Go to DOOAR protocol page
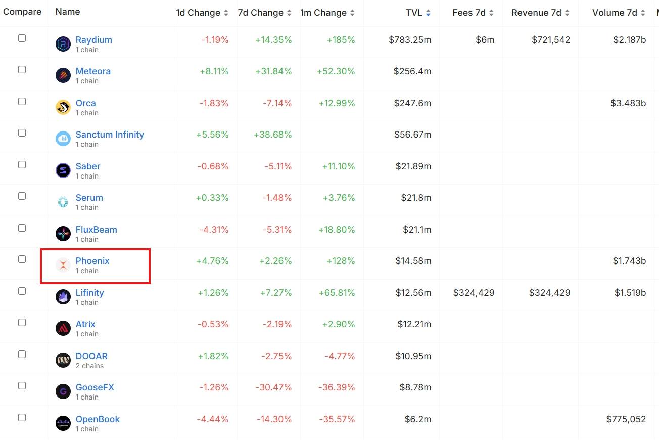This screenshot has width=659, height=440. click(x=91, y=356)
